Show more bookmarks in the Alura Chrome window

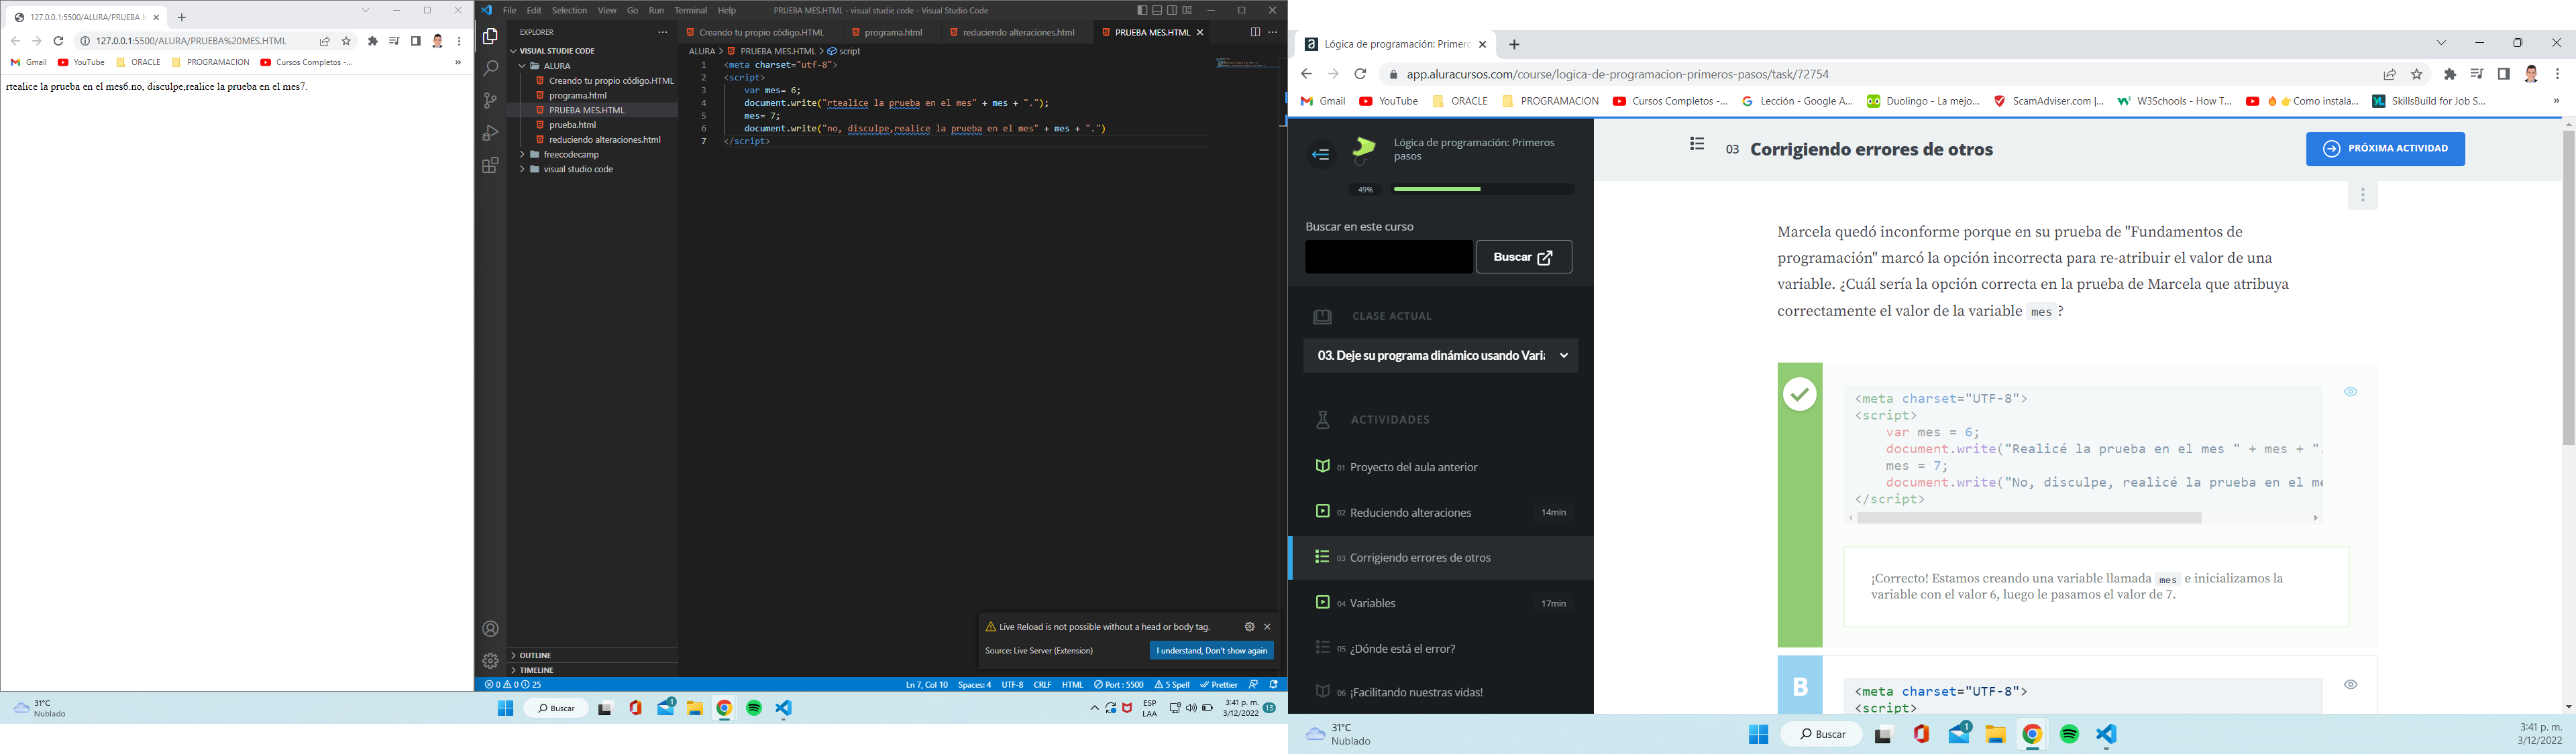point(2555,101)
